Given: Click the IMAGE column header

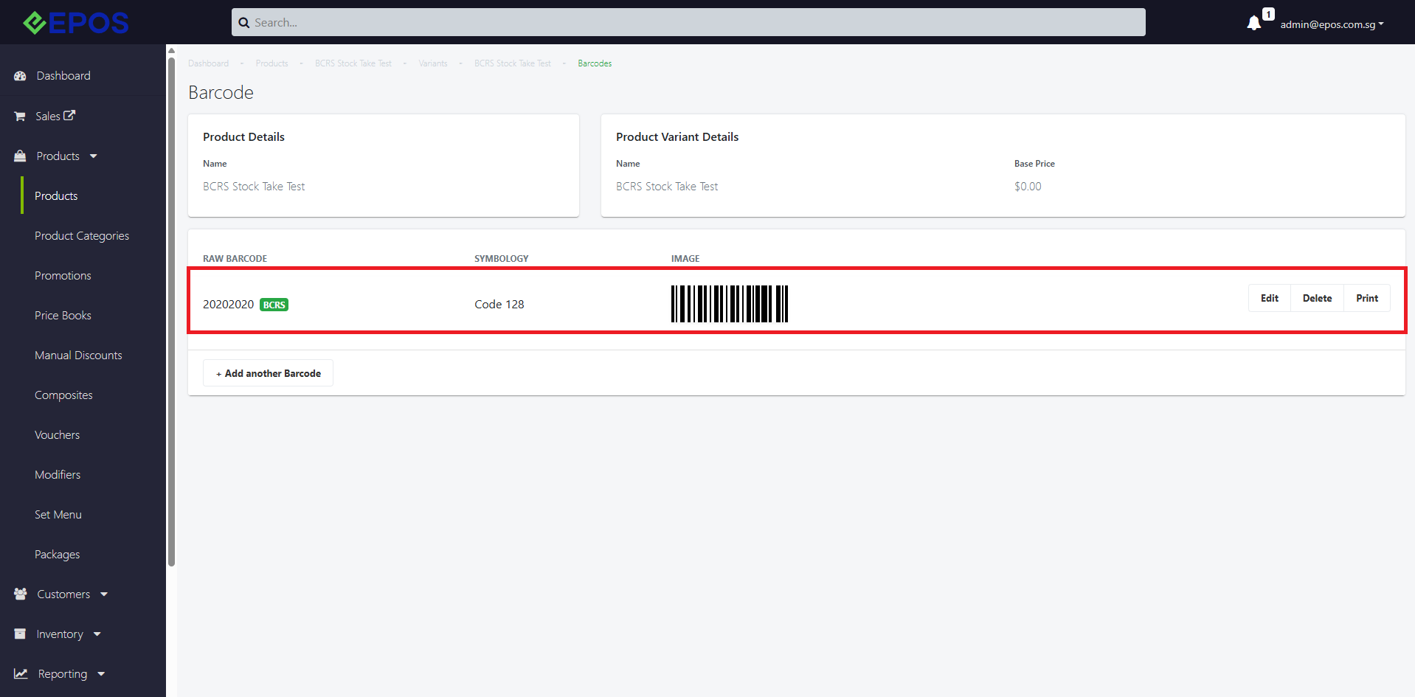Looking at the screenshot, I should 685,259.
